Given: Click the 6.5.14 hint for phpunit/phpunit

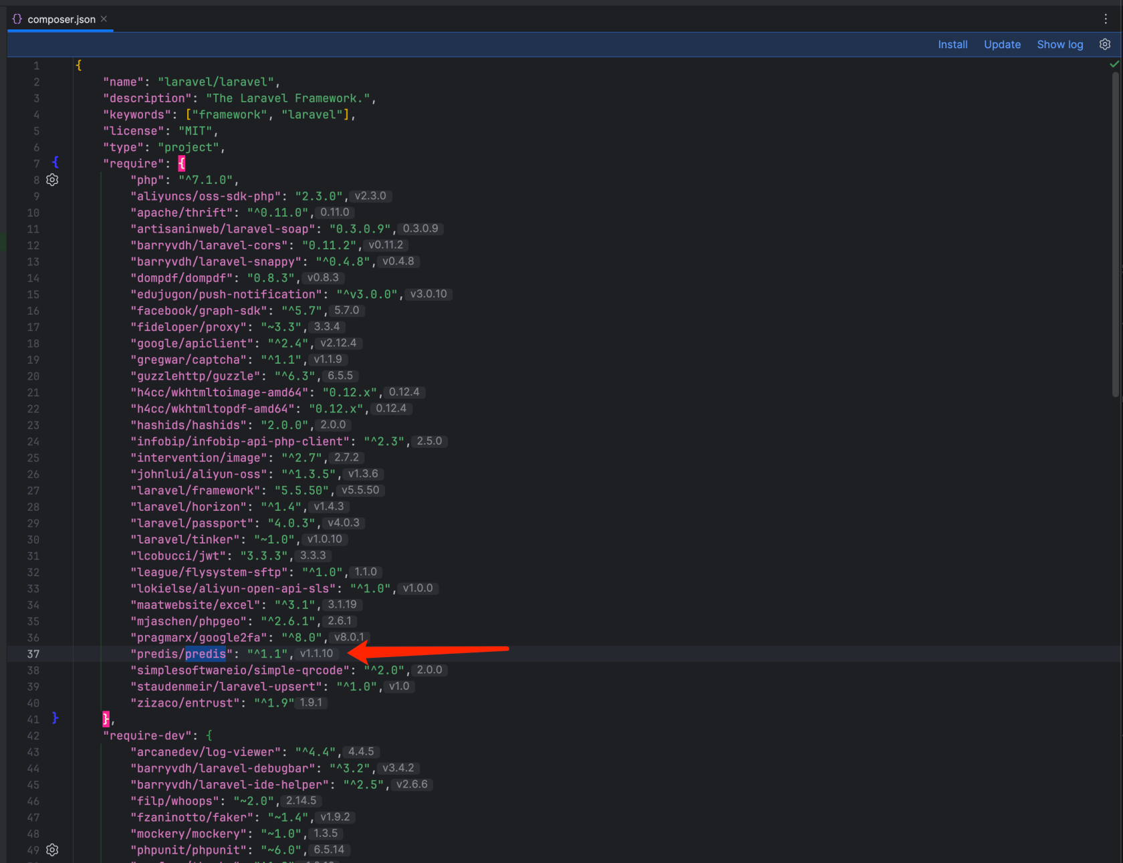Looking at the screenshot, I should click(x=330, y=850).
